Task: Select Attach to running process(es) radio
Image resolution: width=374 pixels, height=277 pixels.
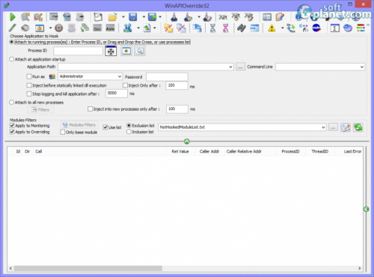Action: click(x=11, y=42)
